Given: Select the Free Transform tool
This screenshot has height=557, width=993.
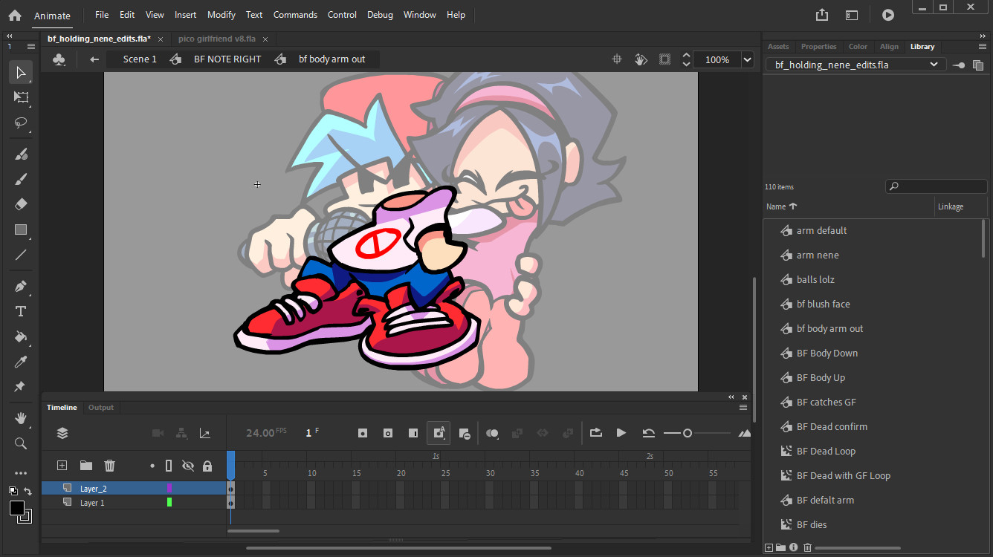Looking at the screenshot, I should [21, 97].
